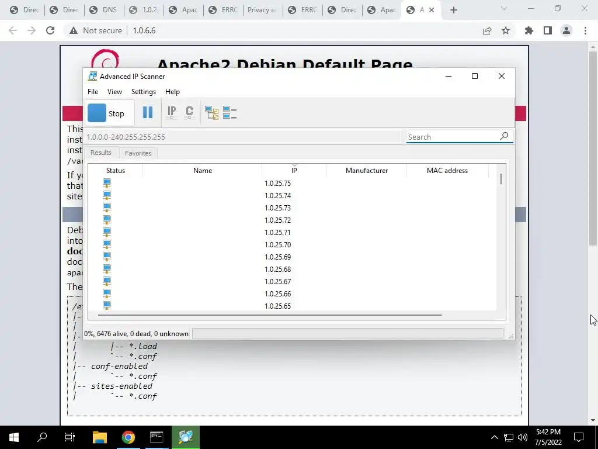Open the Command Prompt taskbar icon

(157, 437)
